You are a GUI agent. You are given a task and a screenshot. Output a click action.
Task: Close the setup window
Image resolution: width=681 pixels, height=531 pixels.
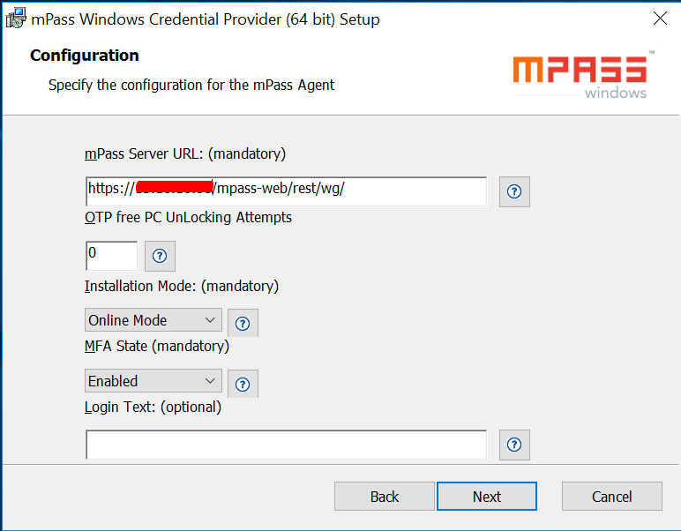coord(660,19)
